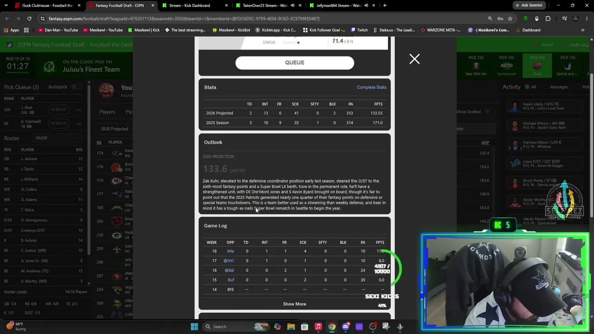Open Snipping Tool from the taskbar
Image resolution: width=594 pixels, height=334 pixels.
tap(386, 327)
